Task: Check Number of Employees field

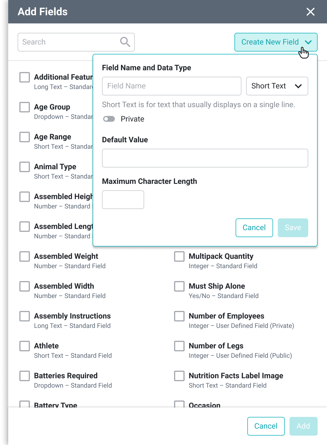Action: pyautogui.click(x=179, y=316)
